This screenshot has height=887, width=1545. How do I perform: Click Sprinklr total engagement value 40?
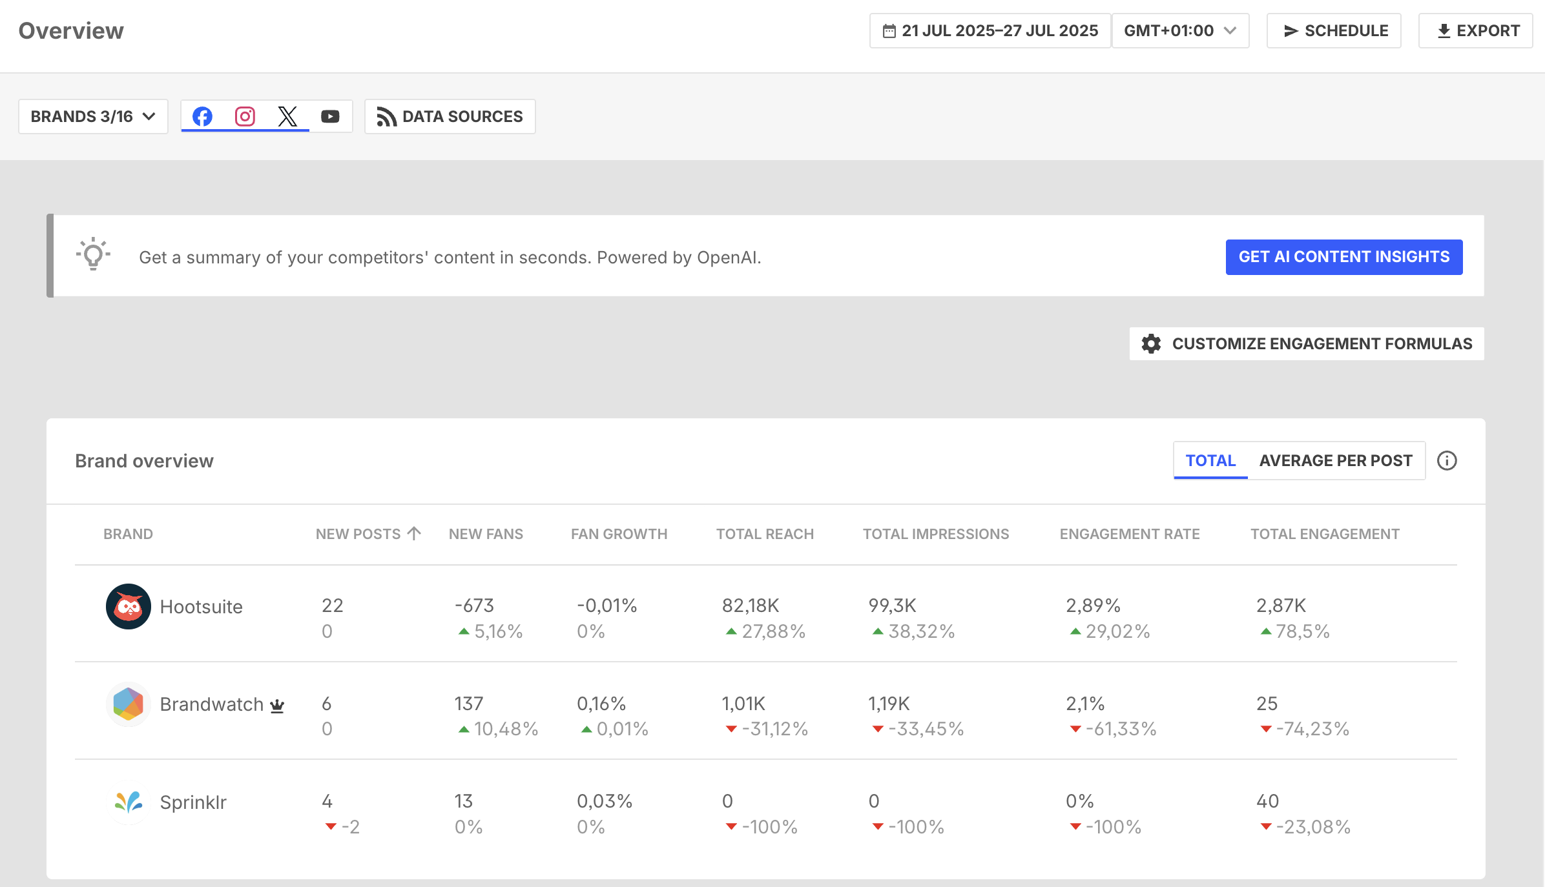[x=1267, y=801]
